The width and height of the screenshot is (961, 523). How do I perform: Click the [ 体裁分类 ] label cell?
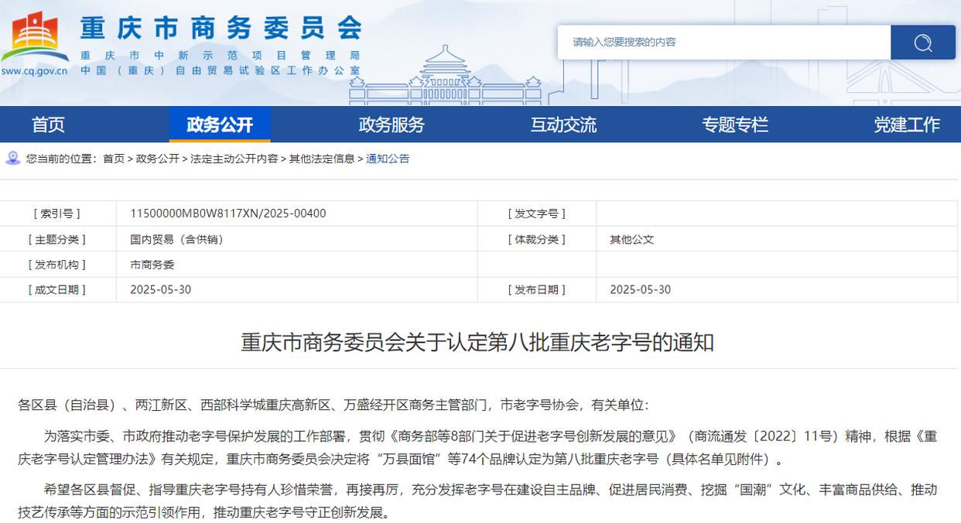(x=536, y=239)
